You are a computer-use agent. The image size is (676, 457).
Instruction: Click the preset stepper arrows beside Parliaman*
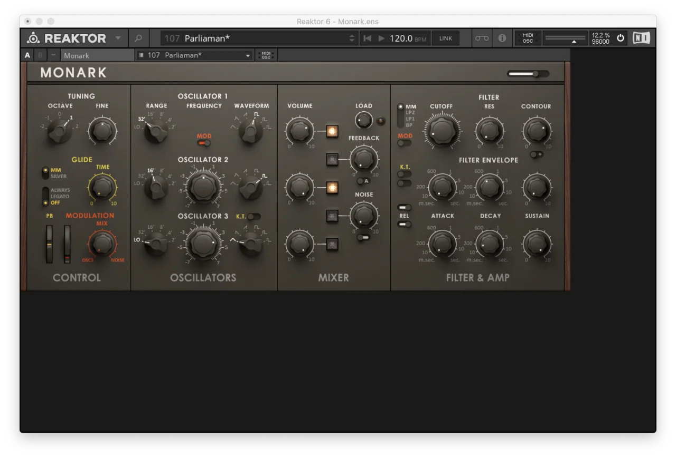tap(352, 38)
